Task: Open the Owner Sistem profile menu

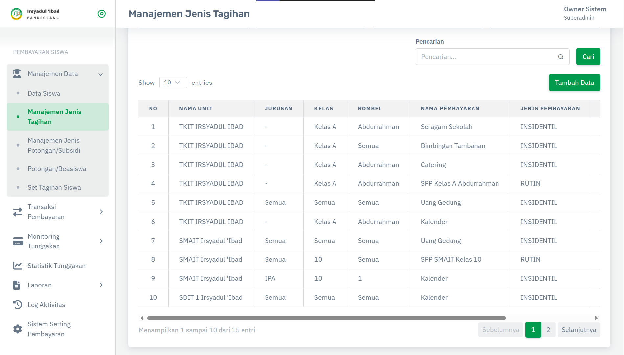Action: point(585,13)
